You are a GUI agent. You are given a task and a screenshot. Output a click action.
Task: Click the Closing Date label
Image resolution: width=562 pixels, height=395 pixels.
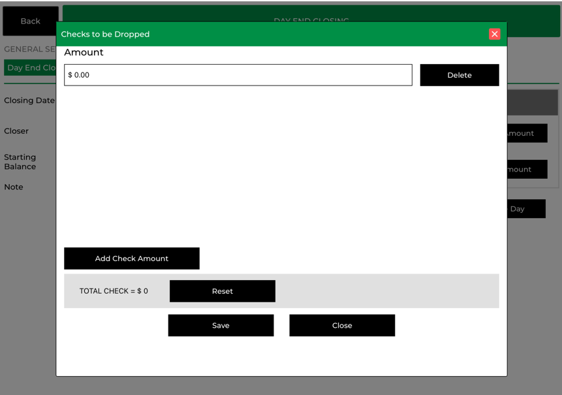29,101
